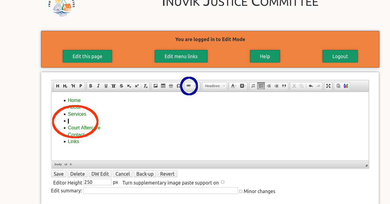Click the Edit menu links button

[x=181, y=56]
